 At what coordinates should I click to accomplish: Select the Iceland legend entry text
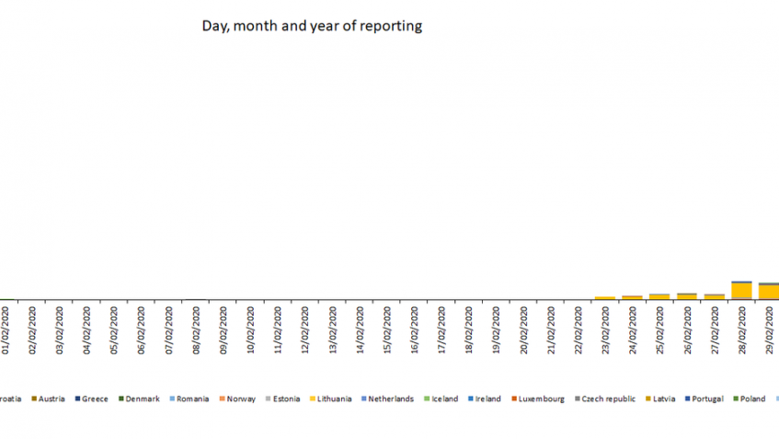pyautogui.click(x=444, y=399)
